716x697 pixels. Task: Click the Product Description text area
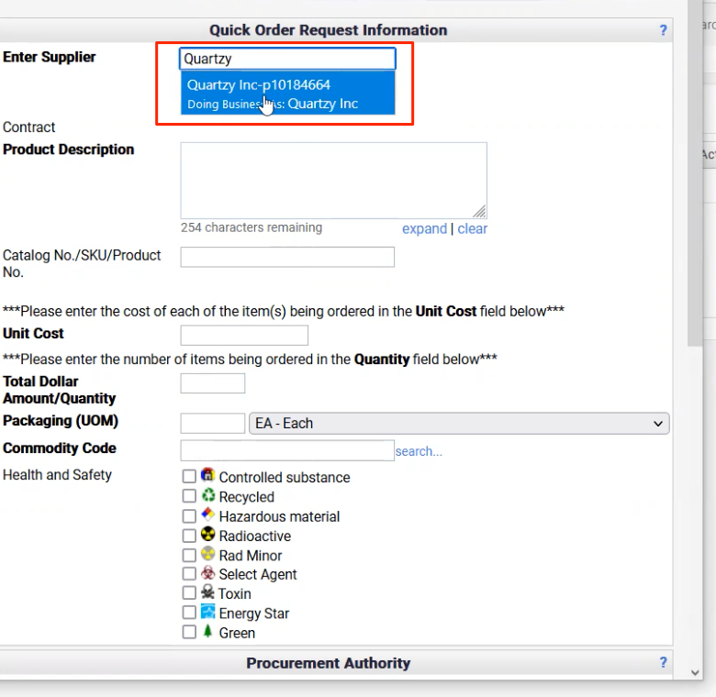333,181
